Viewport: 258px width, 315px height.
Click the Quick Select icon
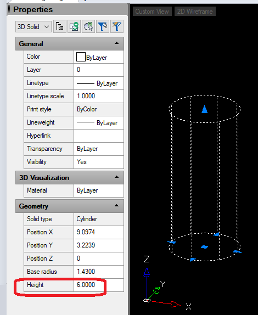(x=88, y=26)
